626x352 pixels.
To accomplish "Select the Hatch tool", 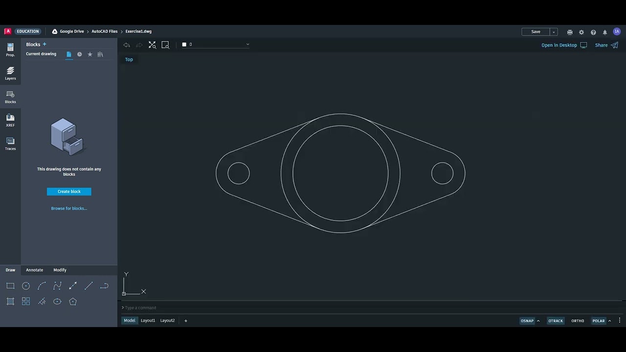I will point(10,302).
